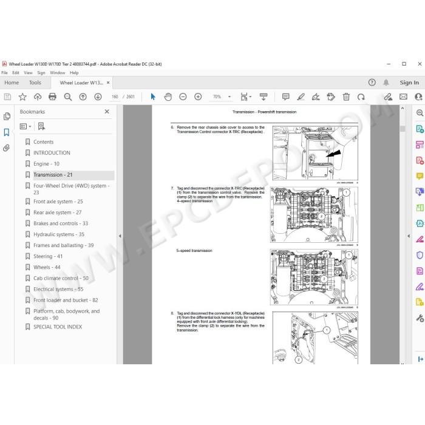
Task: Select the Highlight text tool
Action: (301, 97)
